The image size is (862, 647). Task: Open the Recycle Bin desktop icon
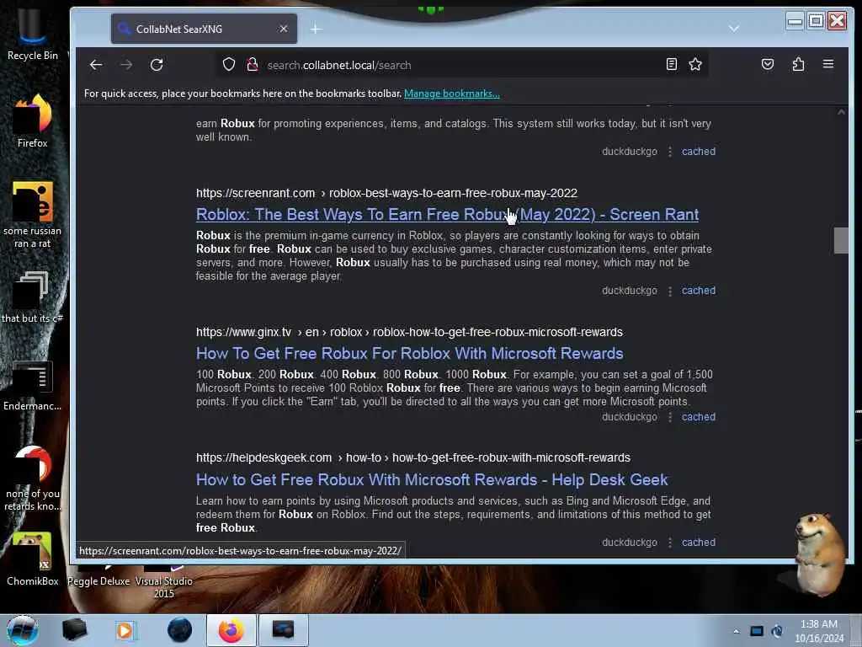coord(33,35)
